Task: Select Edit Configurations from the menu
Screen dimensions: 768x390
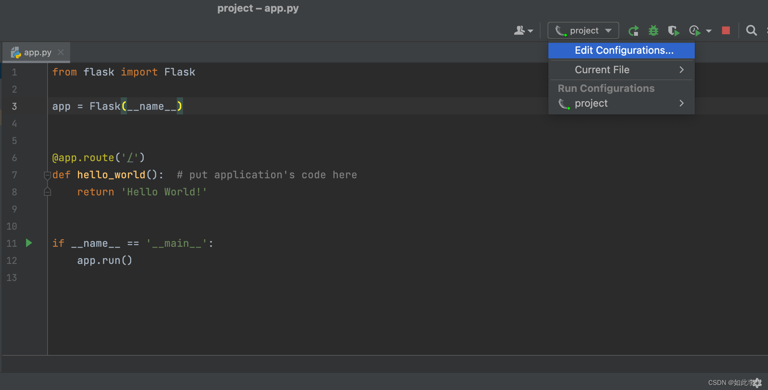Action: [x=624, y=50]
